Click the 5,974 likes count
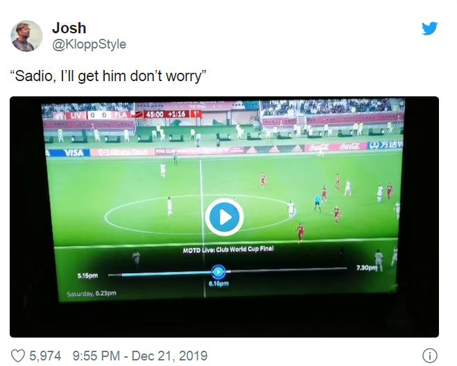Screen dimensions: 457x366 pyautogui.click(x=45, y=356)
